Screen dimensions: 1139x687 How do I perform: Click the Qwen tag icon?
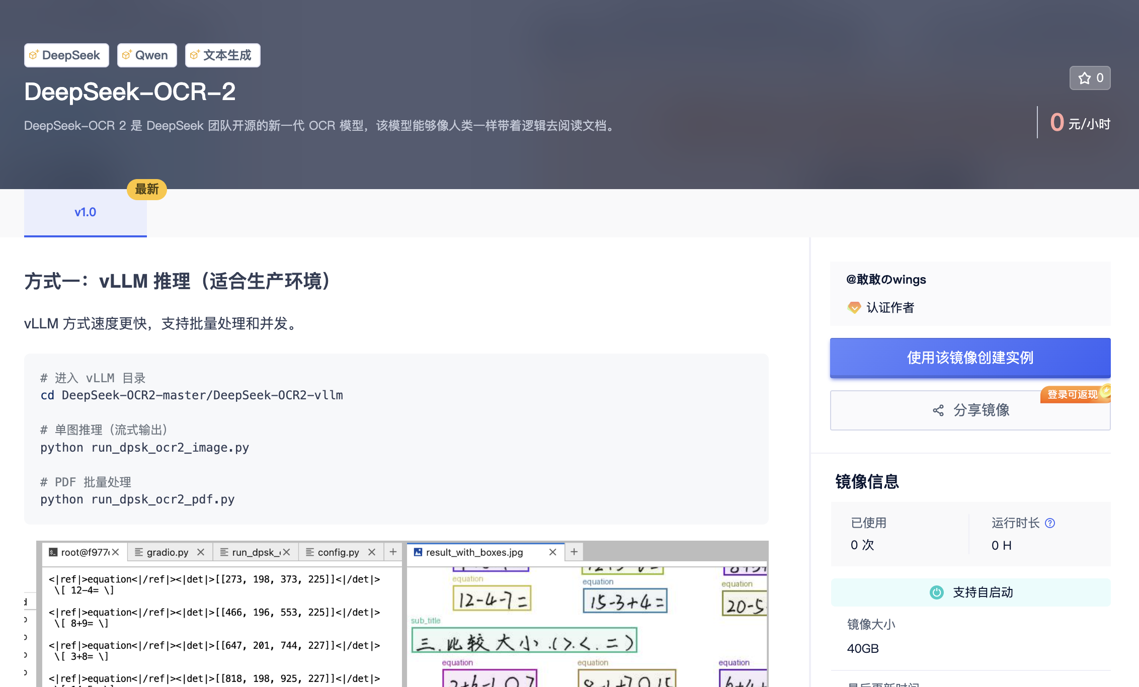click(126, 55)
